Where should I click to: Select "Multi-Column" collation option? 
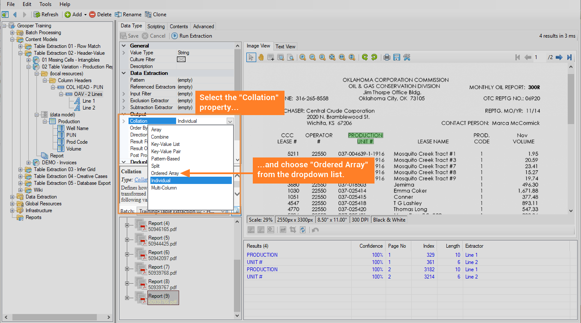(x=164, y=188)
